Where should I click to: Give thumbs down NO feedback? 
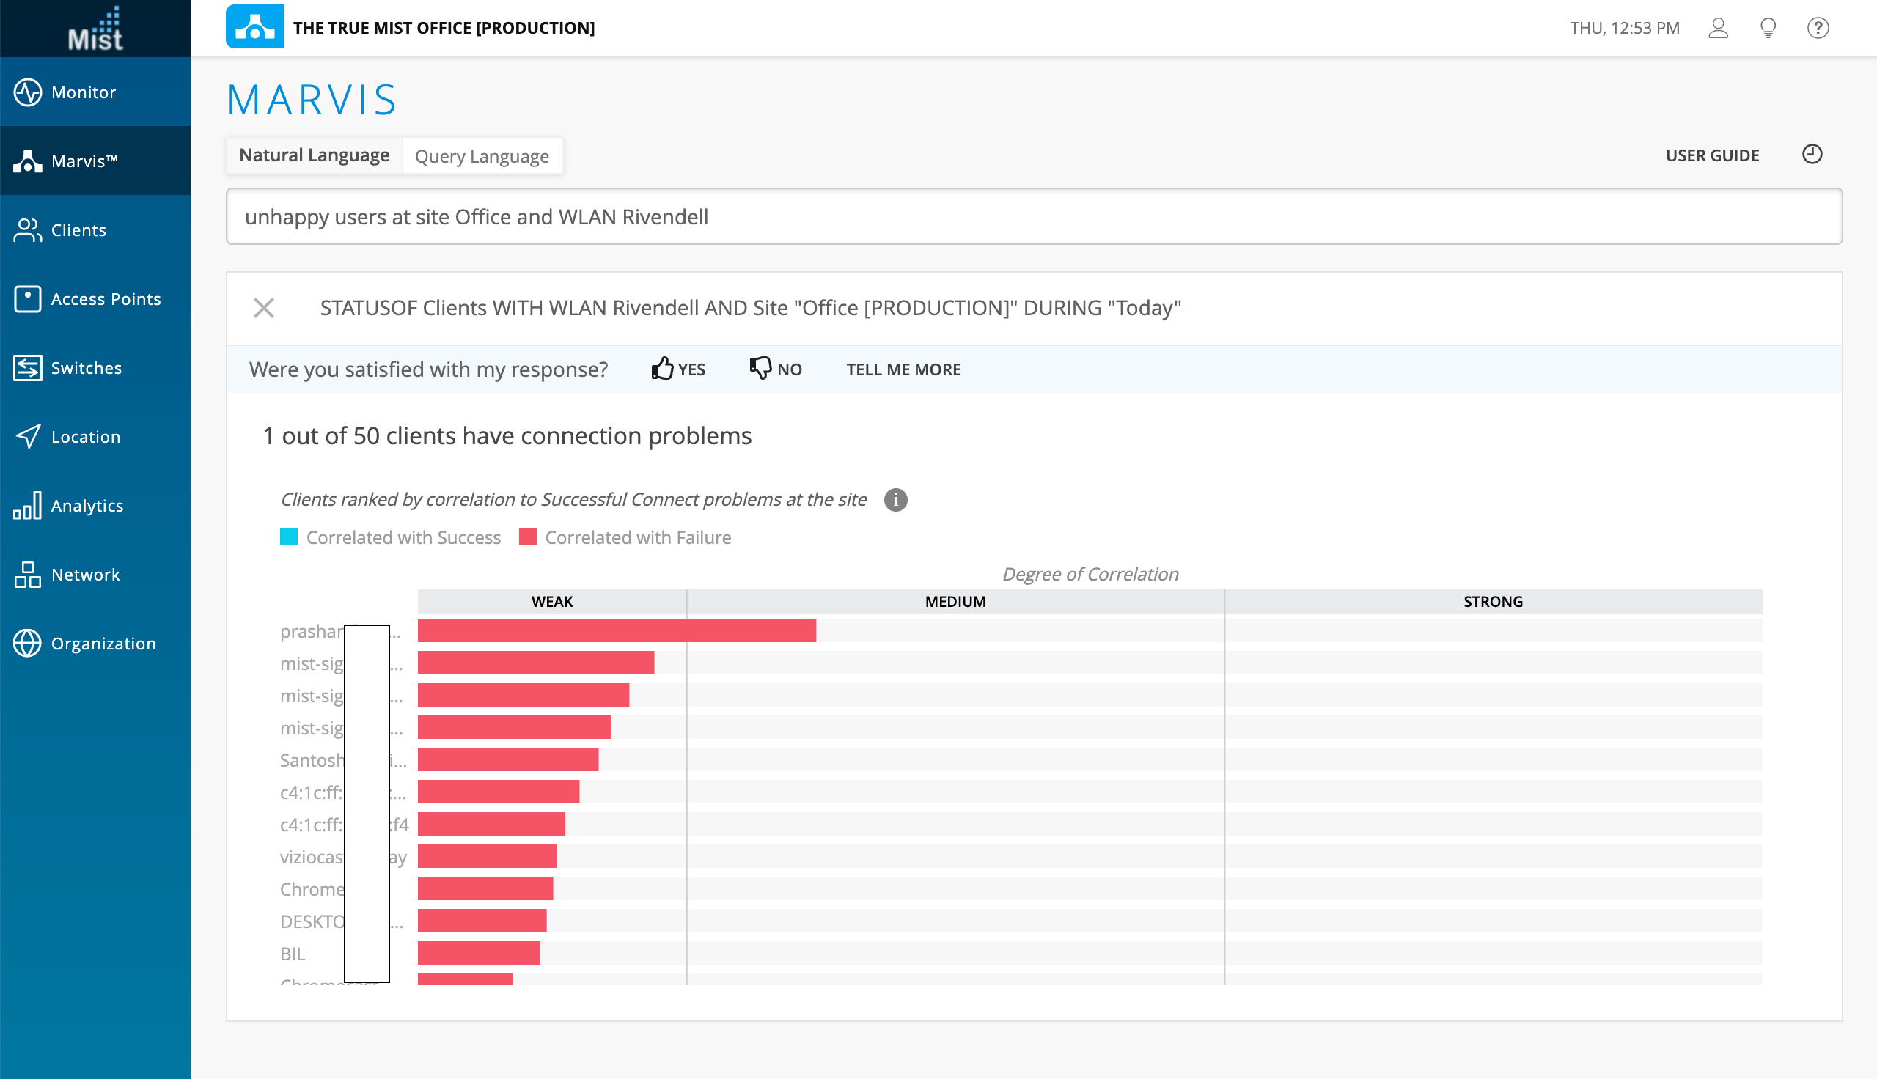(775, 369)
